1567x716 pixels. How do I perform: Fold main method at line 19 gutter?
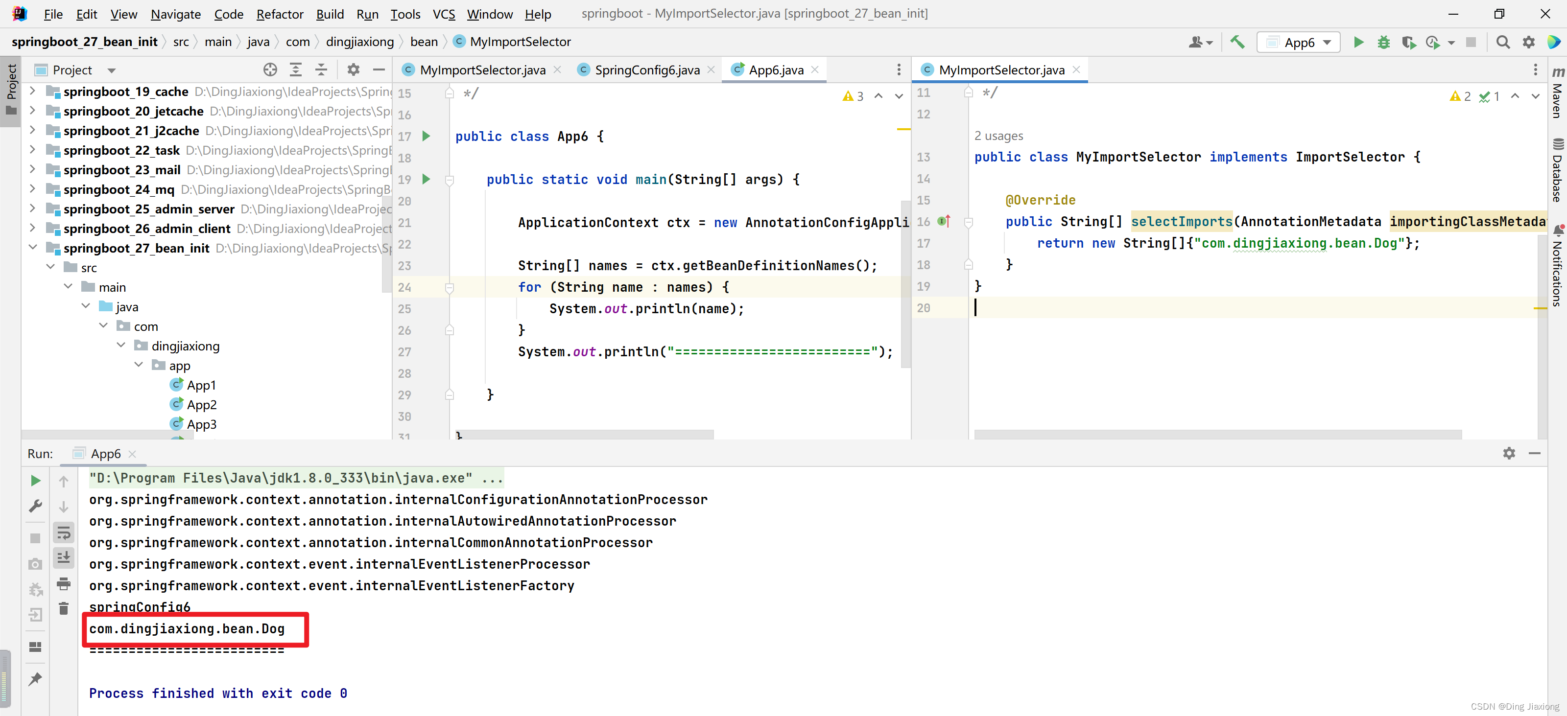coord(449,180)
